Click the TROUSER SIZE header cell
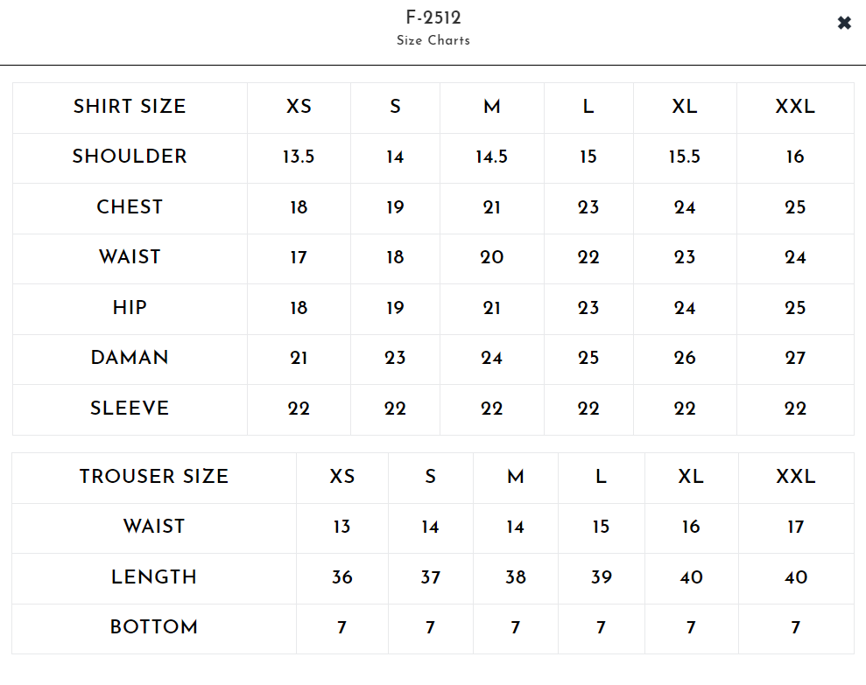Image resolution: width=866 pixels, height=685 pixels. click(x=154, y=477)
